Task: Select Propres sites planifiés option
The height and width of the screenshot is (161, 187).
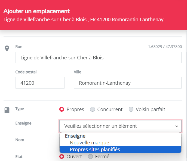Action: tap(120, 150)
